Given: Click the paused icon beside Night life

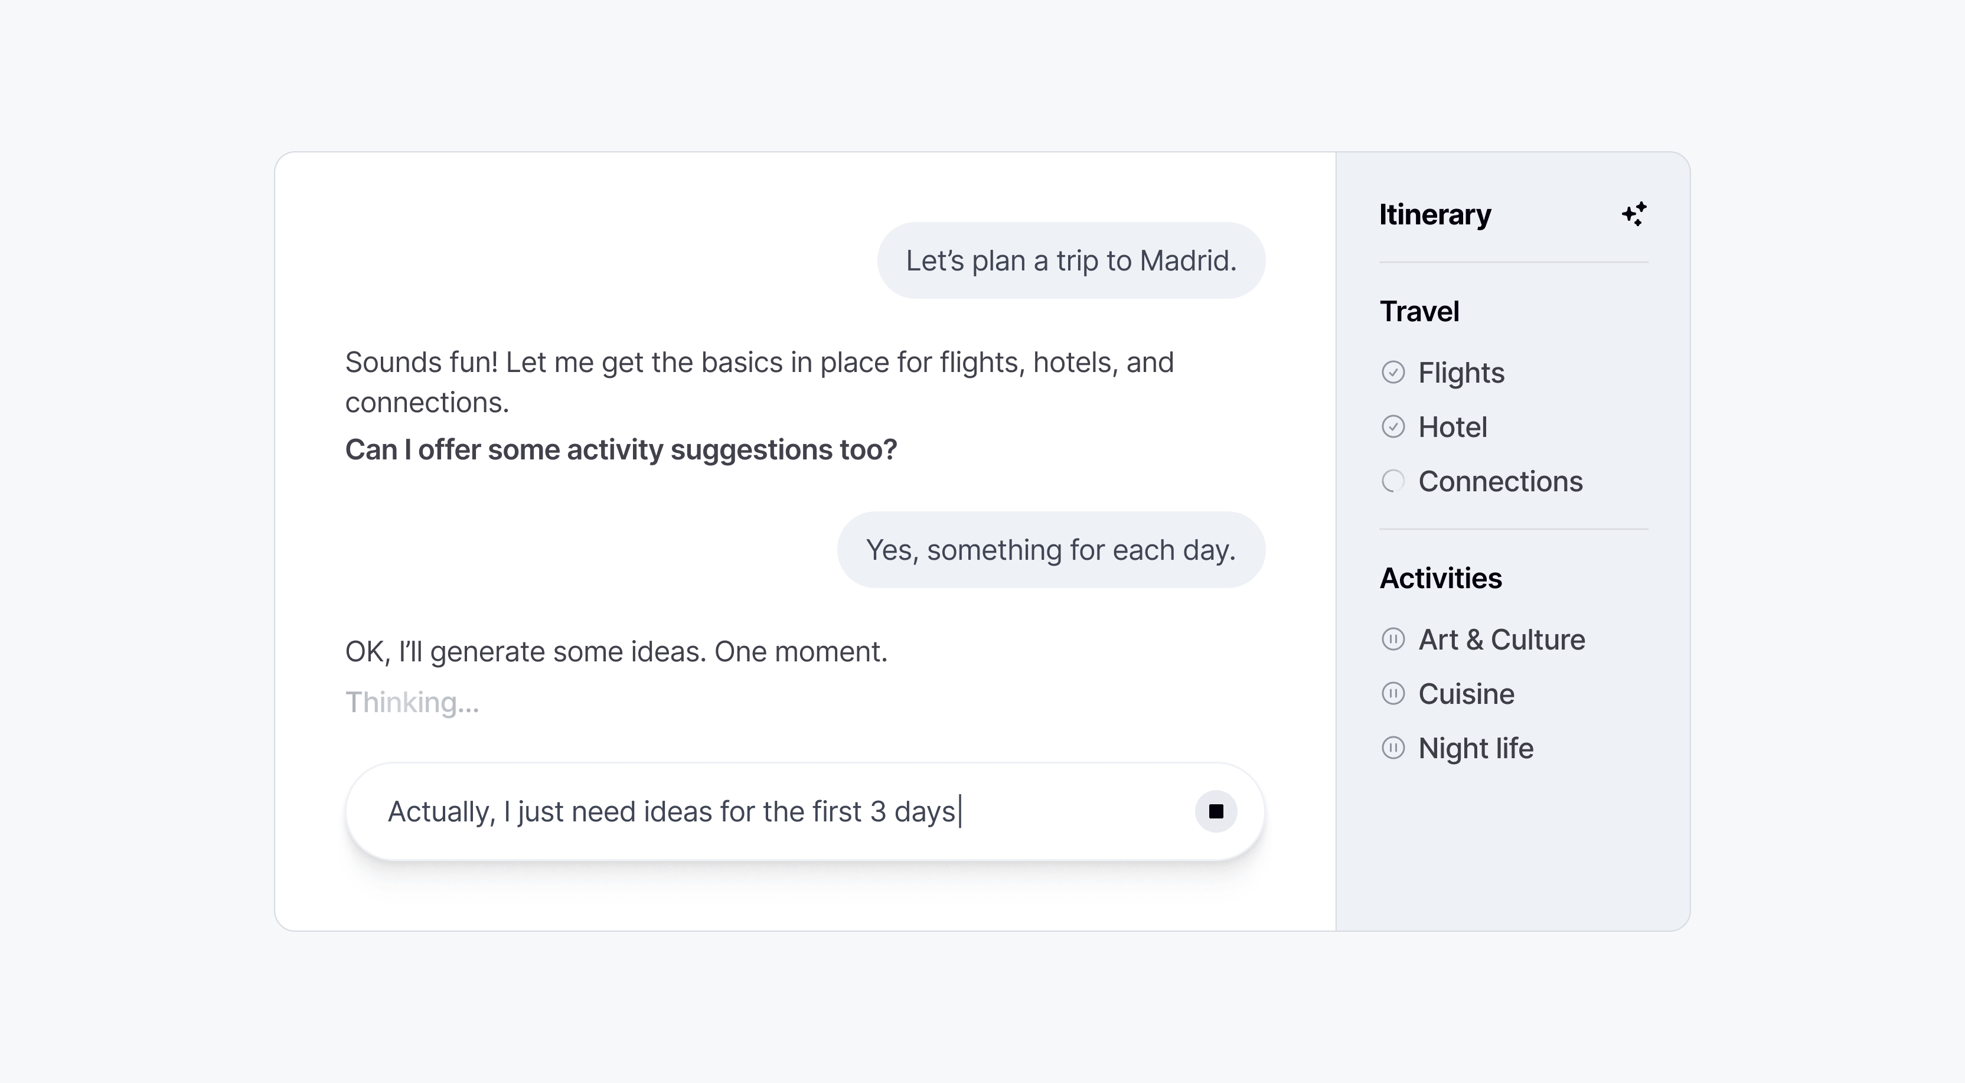Looking at the screenshot, I should [1395, 748].
